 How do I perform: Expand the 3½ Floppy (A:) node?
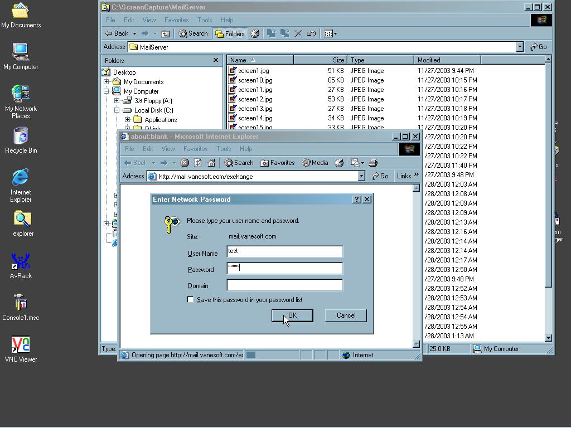[117, 100]
